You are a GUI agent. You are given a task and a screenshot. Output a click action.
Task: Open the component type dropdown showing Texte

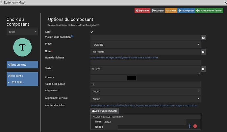coord(22,32)
